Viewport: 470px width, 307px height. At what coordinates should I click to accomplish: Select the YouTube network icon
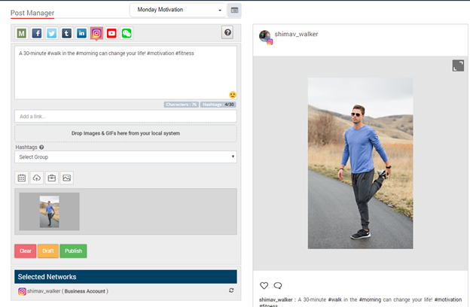pyautogui.click(x=111, y=33)
